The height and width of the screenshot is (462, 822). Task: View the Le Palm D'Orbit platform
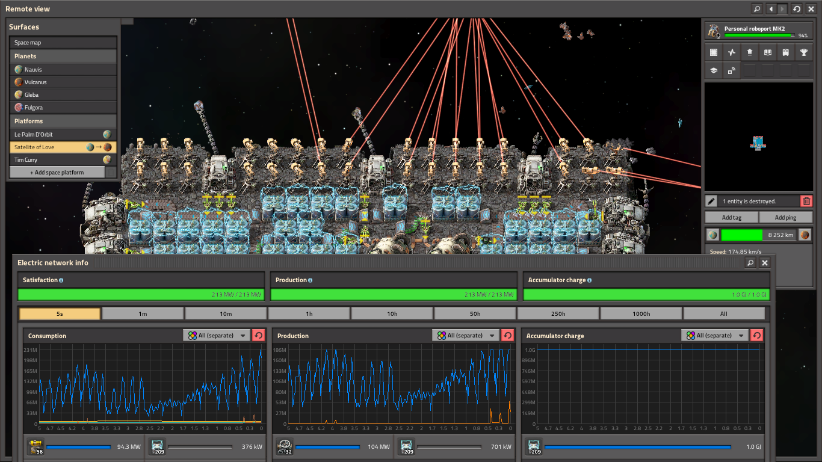coord(63,135)
